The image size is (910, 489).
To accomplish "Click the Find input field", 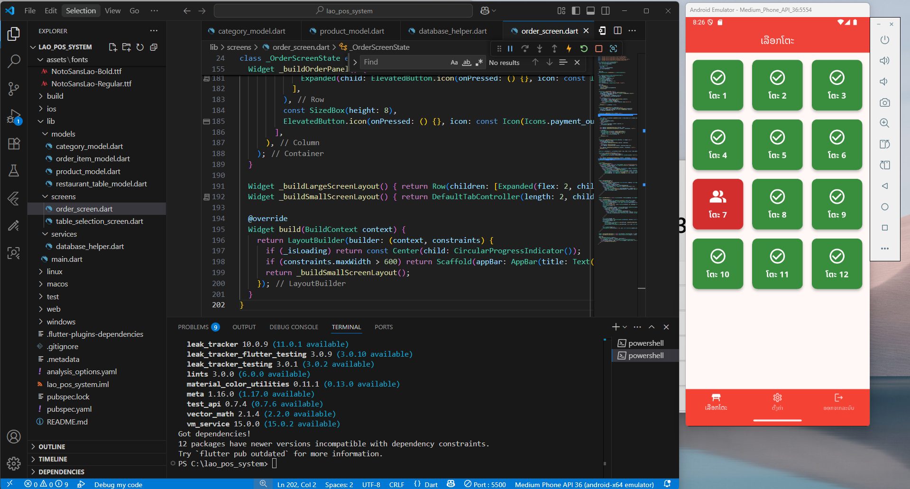I will click(x=403, y=62).
